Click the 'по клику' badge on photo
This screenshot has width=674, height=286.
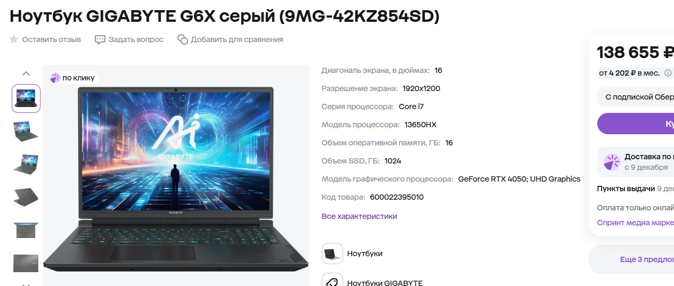click(72, 78)
